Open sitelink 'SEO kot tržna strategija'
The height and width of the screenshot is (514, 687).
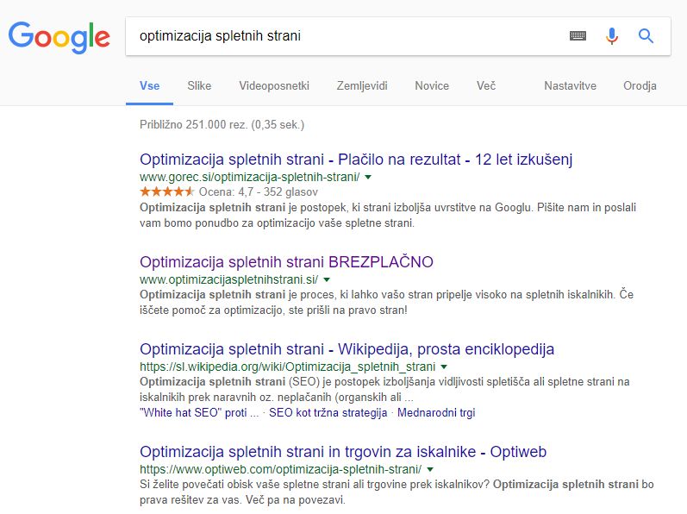tap(328, 413)
